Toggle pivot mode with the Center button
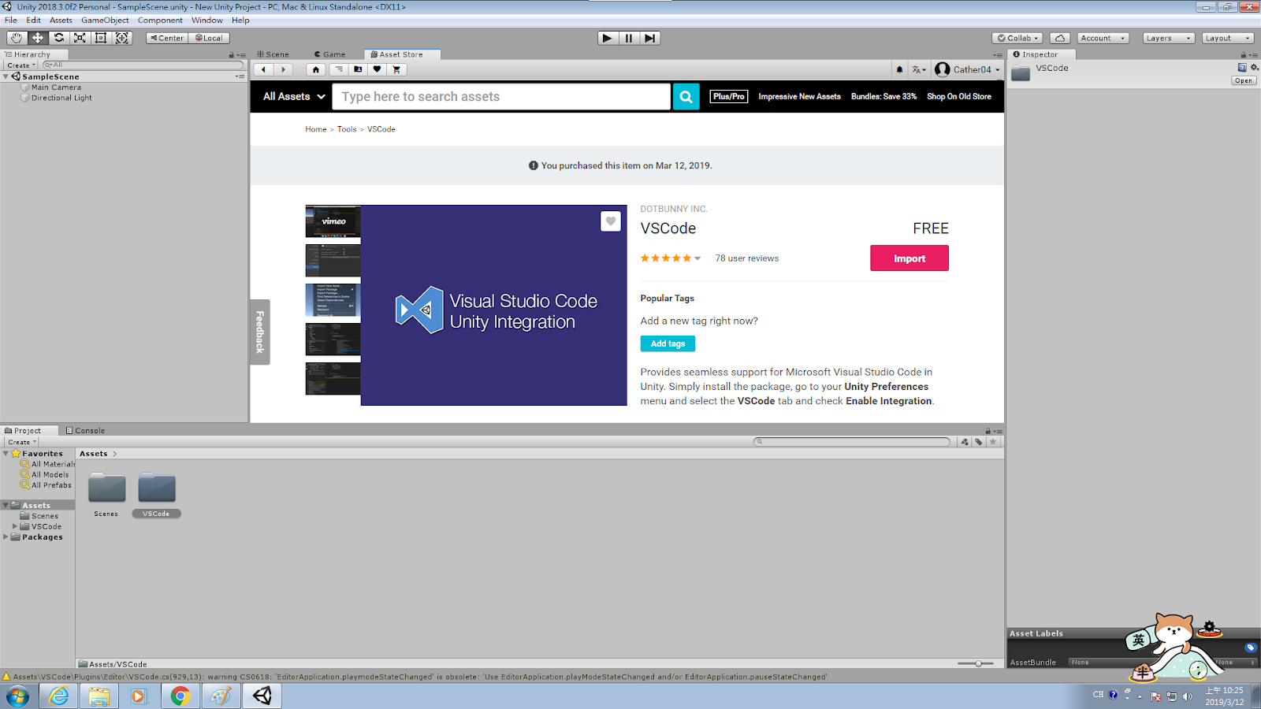The height and width of the screenshot is (709, 1261). (166, 37)
